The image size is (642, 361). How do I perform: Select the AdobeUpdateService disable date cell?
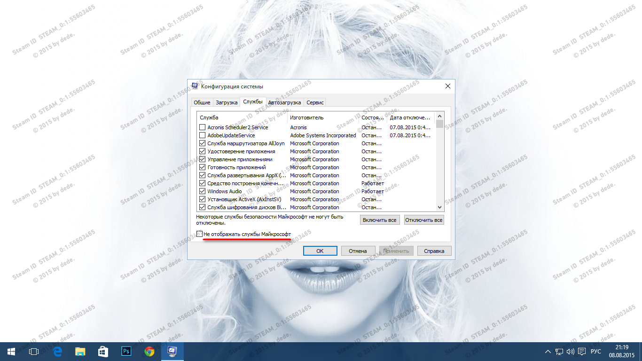[410, 135]
